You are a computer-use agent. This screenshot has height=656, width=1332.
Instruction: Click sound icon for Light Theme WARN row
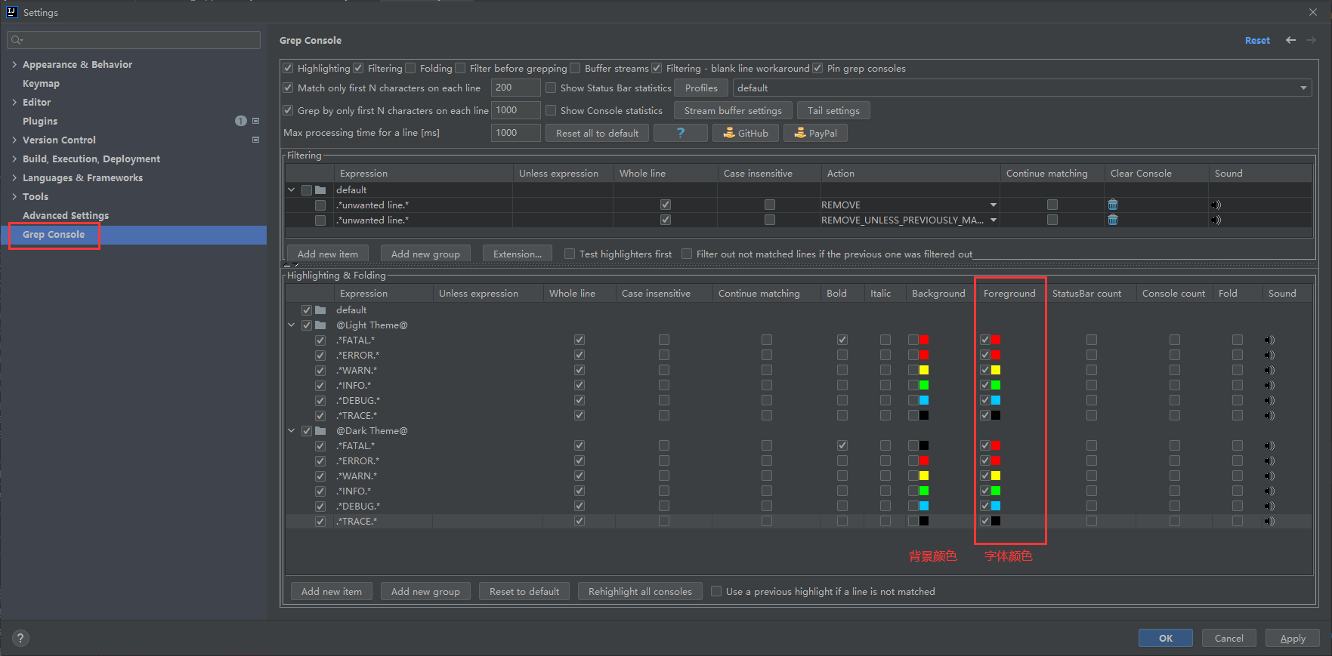coord(1269,371)
